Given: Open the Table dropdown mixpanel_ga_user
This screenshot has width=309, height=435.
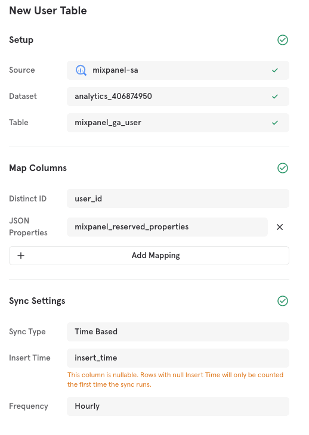Looking at the screenshot, I should pyautogui.click(x=178, y=122).
